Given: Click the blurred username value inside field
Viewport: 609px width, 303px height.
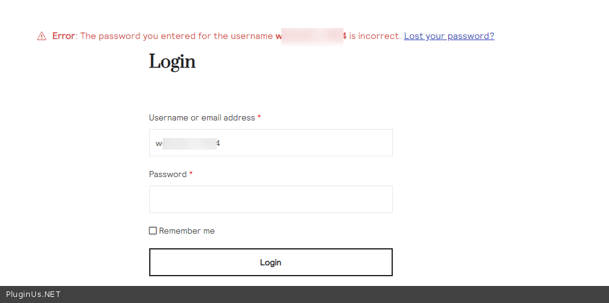Looking at the screenshot, I should click(188, 144).
